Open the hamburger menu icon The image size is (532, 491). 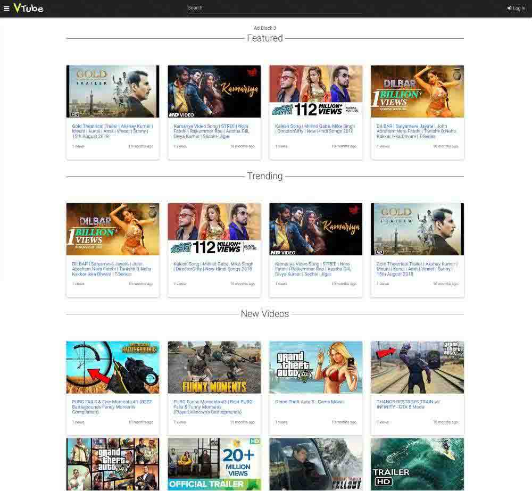point(6,8)
